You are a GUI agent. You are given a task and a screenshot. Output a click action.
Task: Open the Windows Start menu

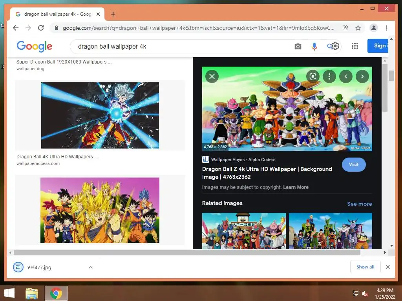(9, 293)
